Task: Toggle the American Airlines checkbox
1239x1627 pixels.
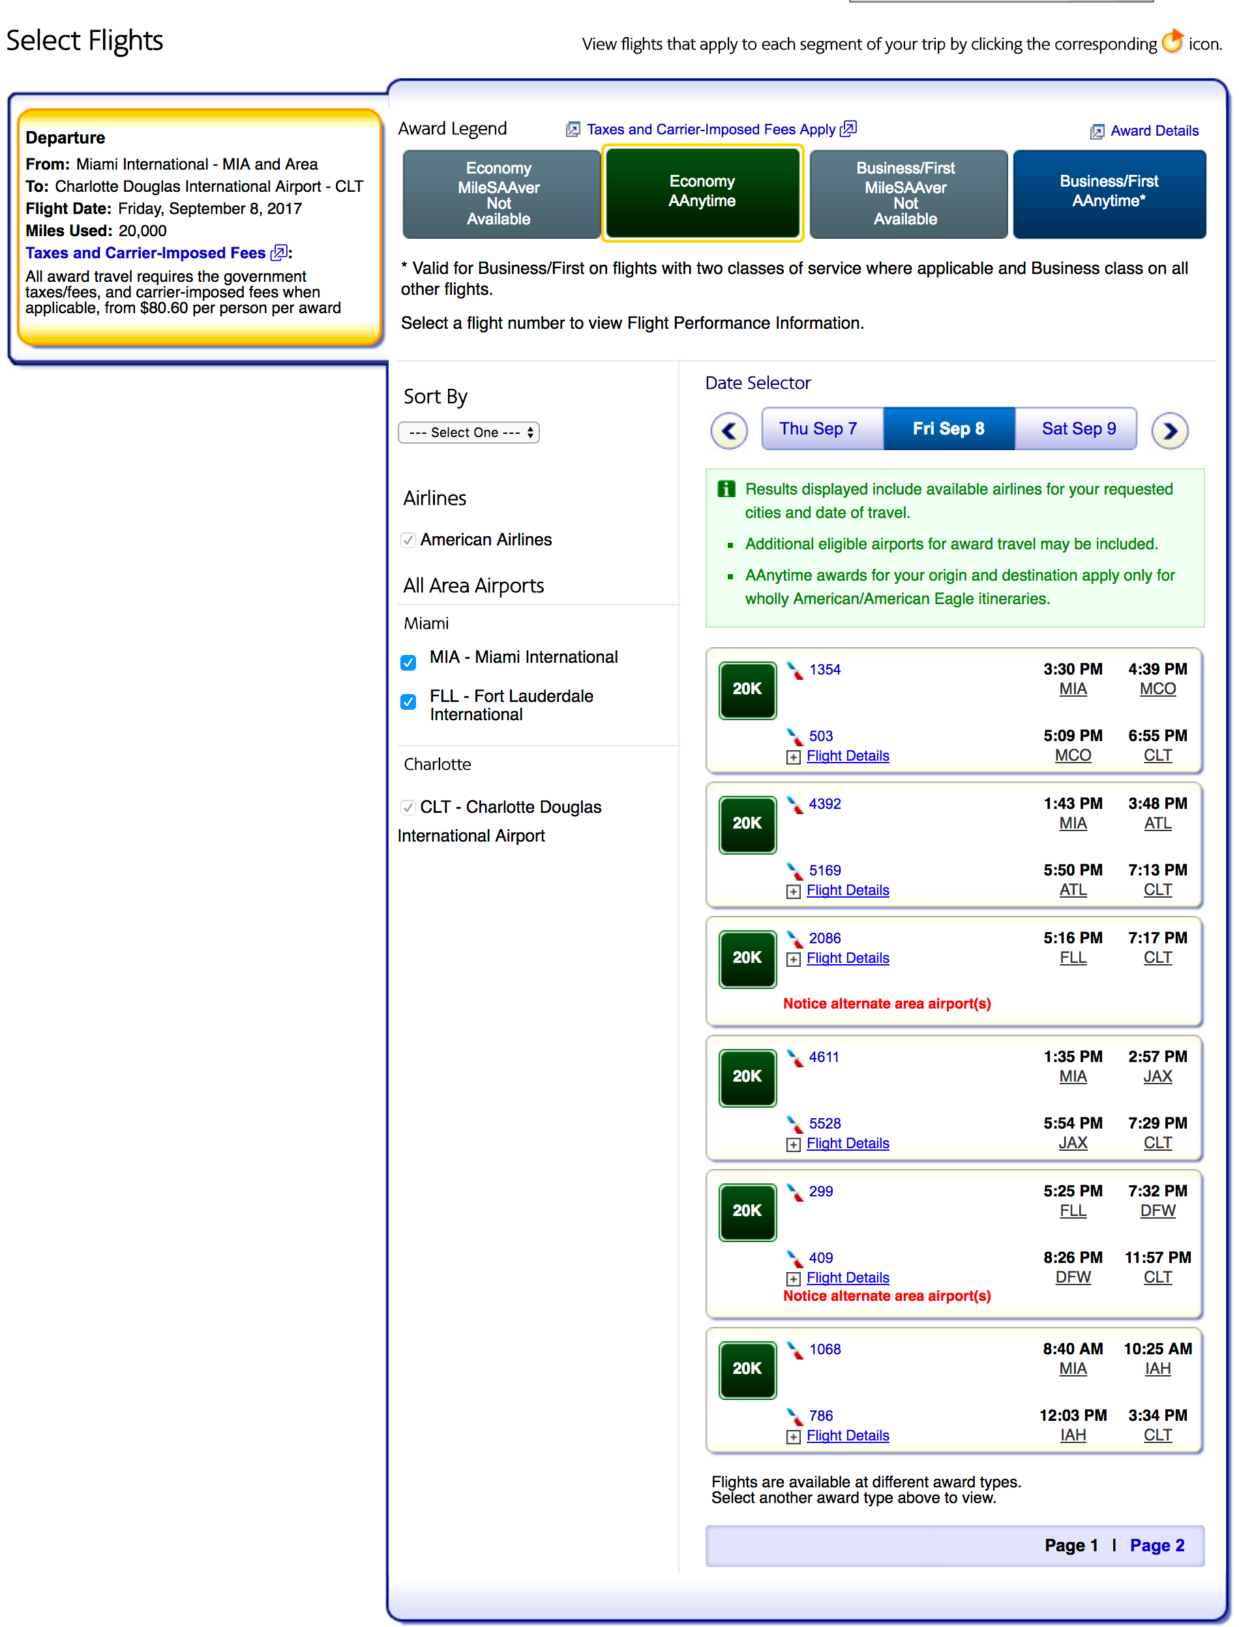Action: [408, 540]
